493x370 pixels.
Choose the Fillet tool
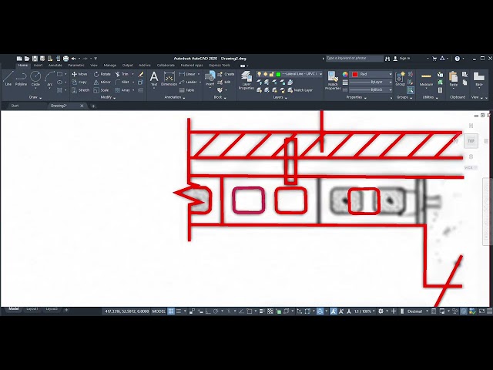(x=122, y=82)
